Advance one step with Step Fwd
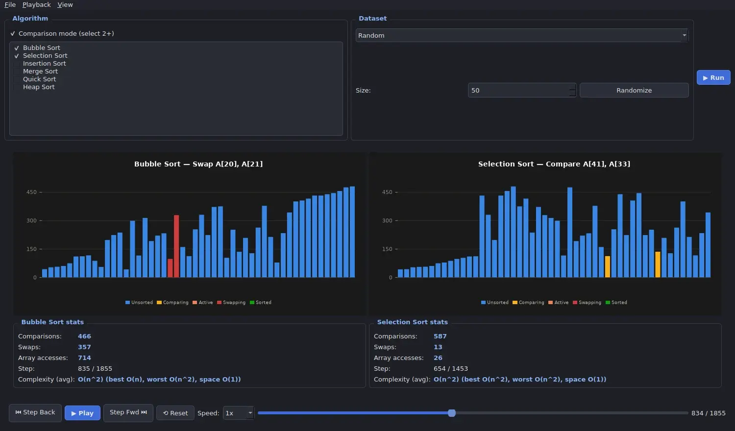 [128, 412]
